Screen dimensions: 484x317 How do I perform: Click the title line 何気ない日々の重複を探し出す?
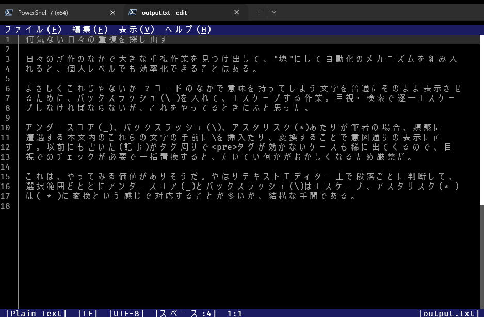click(96, 40)
